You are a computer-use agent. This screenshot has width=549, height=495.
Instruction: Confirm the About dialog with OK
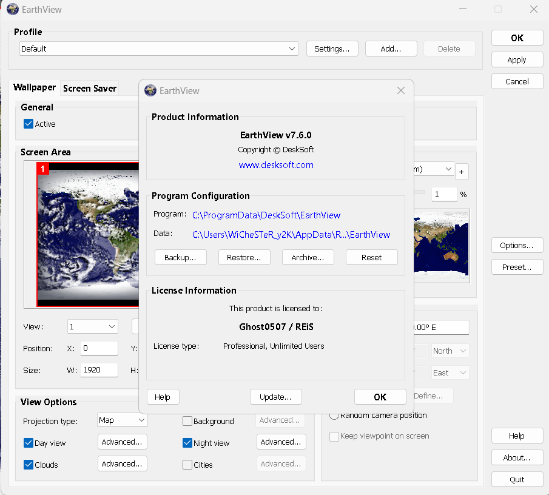[x=380, y=397]
